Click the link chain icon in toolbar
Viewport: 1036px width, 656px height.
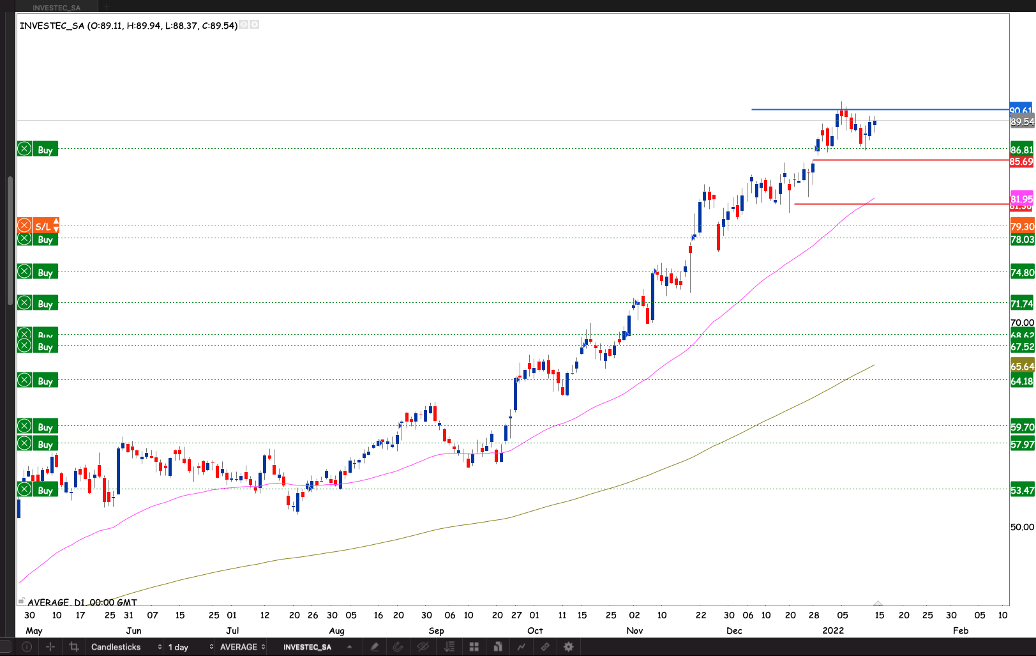coord(544,647)
